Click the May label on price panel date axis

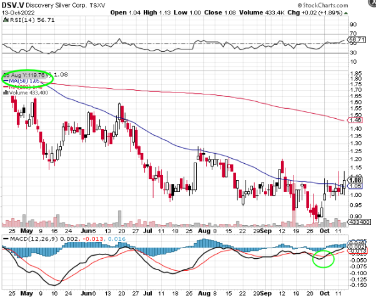click(27, 231)
